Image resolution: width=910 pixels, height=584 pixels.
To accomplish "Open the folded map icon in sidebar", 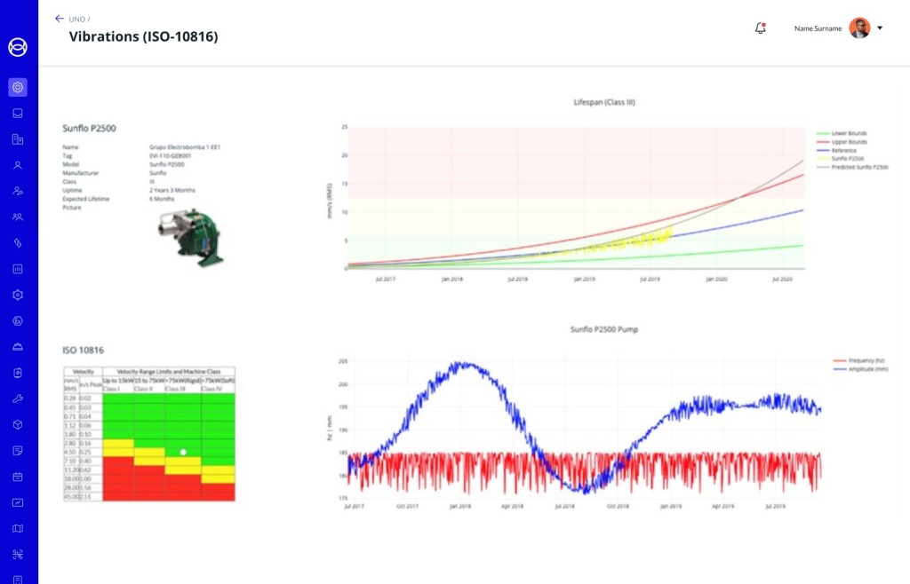I will pos(18,528).
